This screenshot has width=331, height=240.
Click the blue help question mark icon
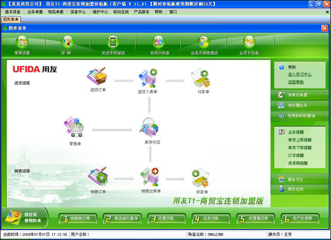281,67
